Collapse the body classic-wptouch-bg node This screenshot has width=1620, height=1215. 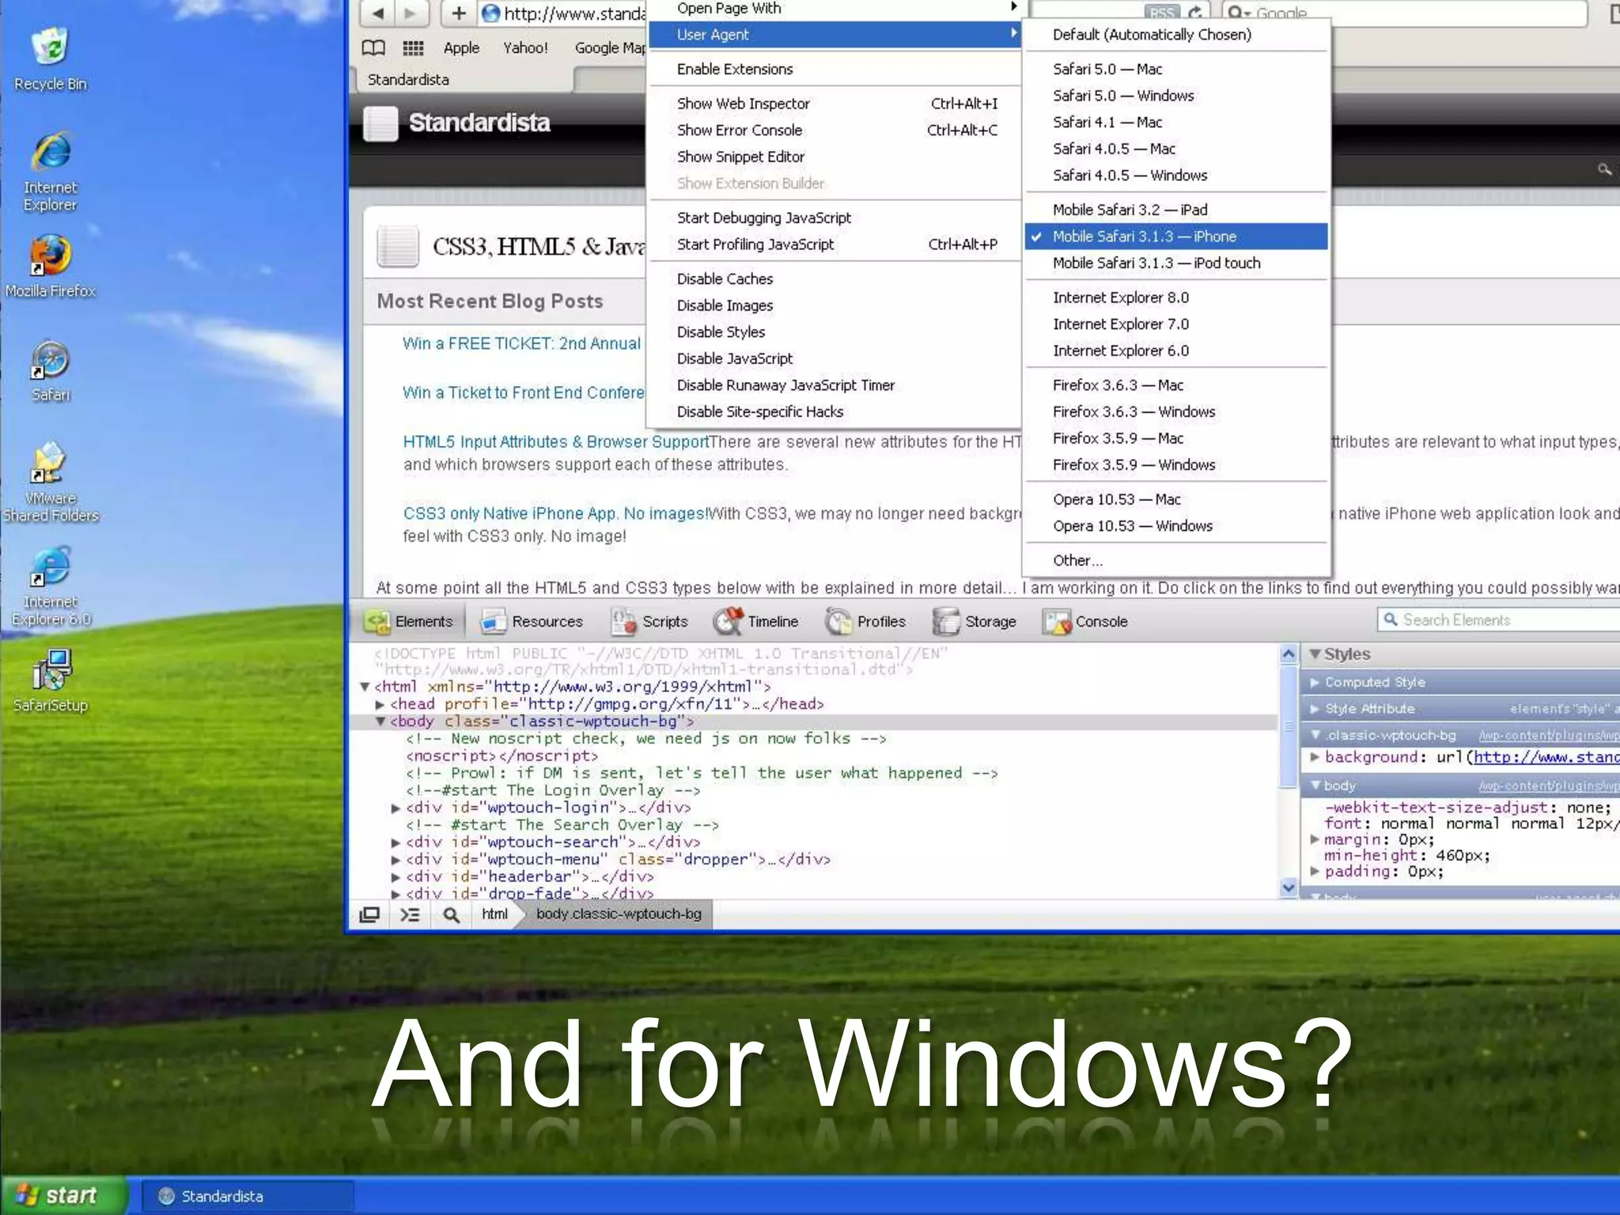click(x=380, y=721)
